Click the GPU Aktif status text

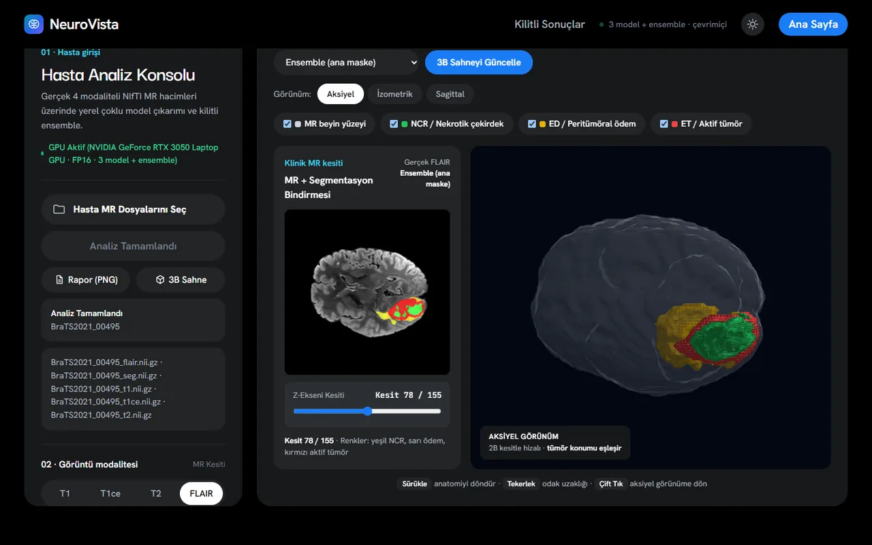pos(133,154)
